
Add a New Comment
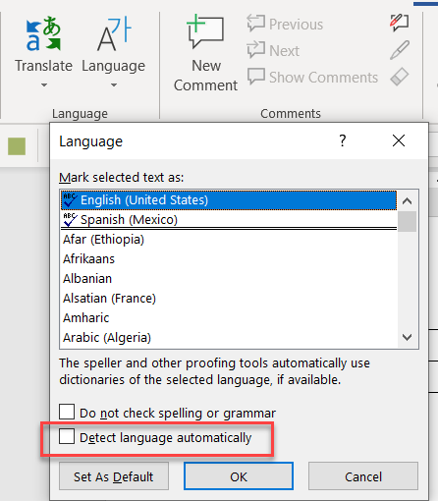point(205,52)
